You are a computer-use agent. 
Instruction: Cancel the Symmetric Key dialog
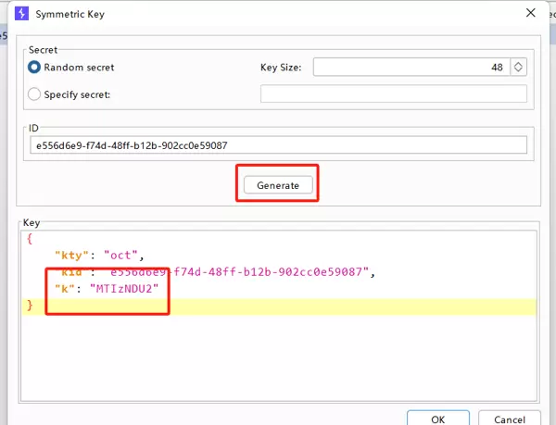[509, 418]
